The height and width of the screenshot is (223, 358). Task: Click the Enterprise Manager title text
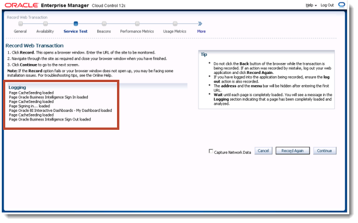tap(65, 5)
